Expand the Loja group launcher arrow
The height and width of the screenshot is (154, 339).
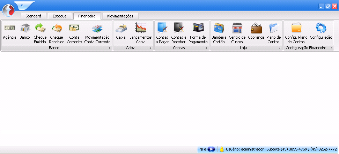click(x=280, y=48)
